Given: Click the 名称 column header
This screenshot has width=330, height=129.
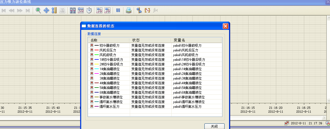Looking at the screenshot, I should pyautogui.click(x=94, y=40).
